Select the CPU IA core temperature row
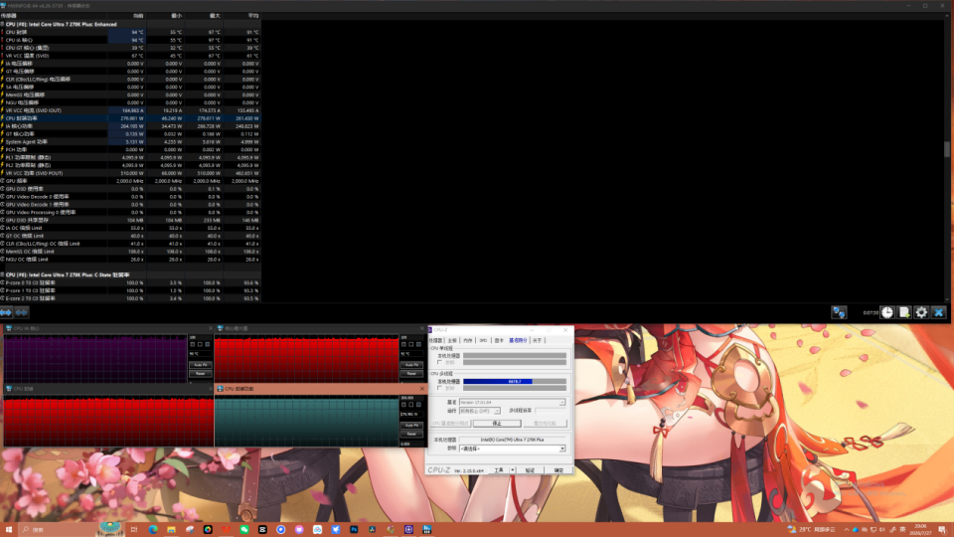The width and height of the screenshot is (954, 537). [x=131, y=40]
